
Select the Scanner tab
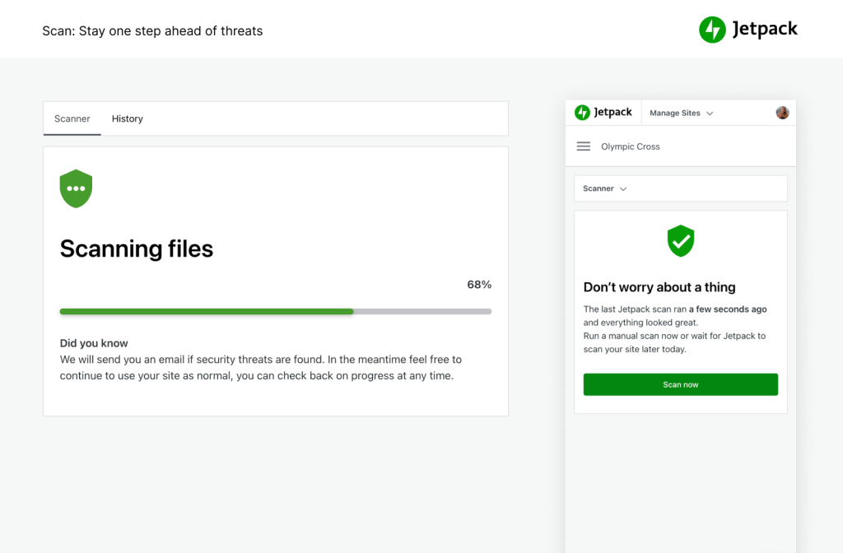pyautogui.click(x=72, y=118)
